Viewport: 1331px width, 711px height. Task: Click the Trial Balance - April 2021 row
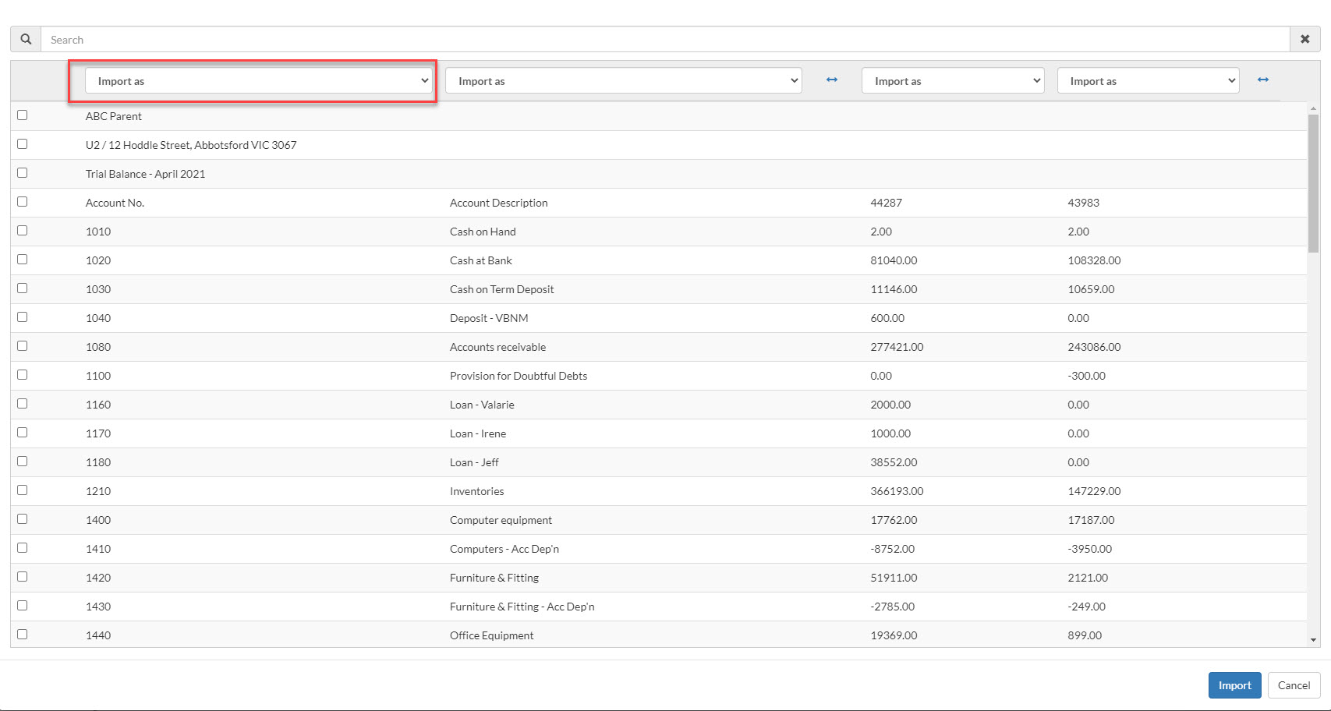click(x=146, y=174)
